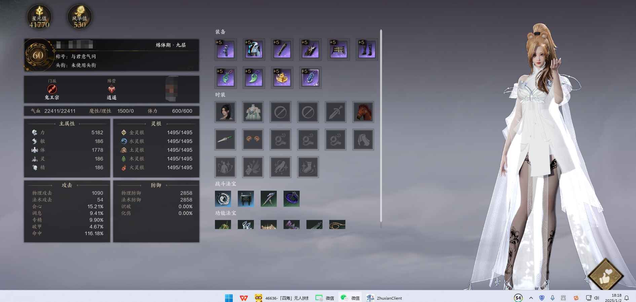This screenshot has width=636, height=302.
Task: Select the empty sparkling boot fashion slot
Action: [308, 167]
